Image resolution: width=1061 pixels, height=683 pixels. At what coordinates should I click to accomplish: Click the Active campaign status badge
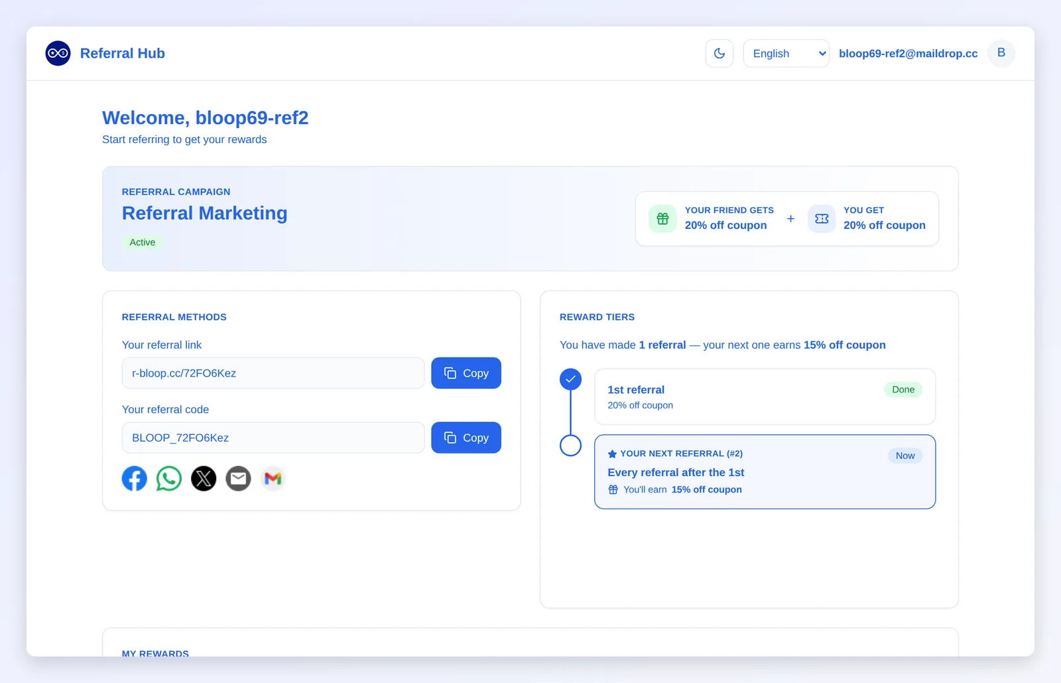click(143, 242)
